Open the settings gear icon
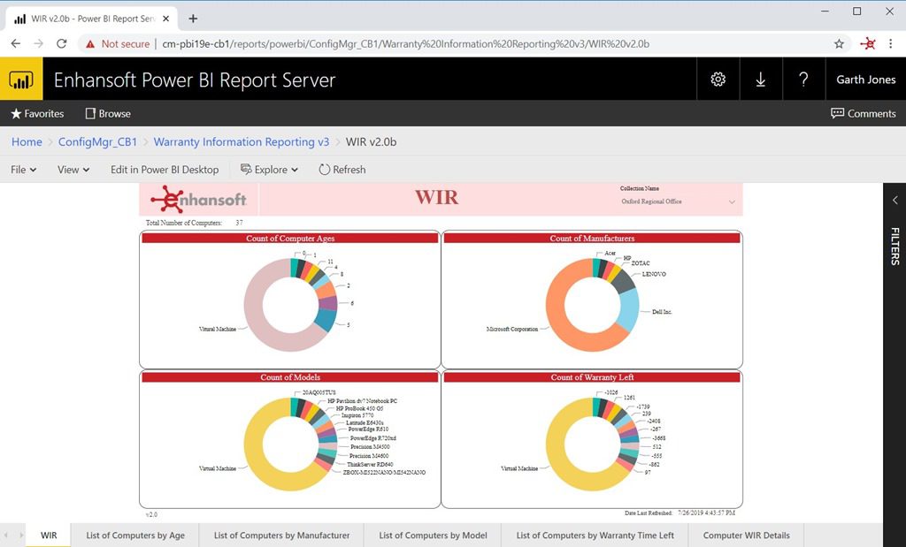Screen dimensions: 906x547 pos(718,79)
